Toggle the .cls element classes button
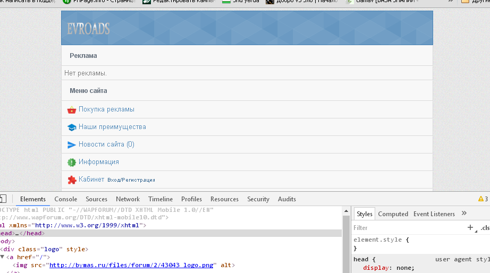490x273 pixels. point(484,228)
